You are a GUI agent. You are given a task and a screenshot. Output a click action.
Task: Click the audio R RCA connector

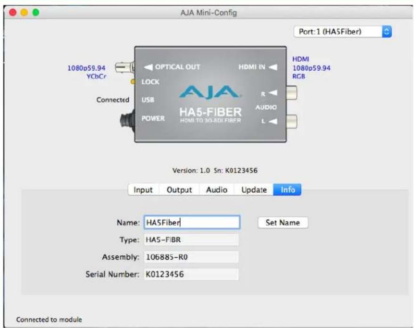[x=292, y=93]
